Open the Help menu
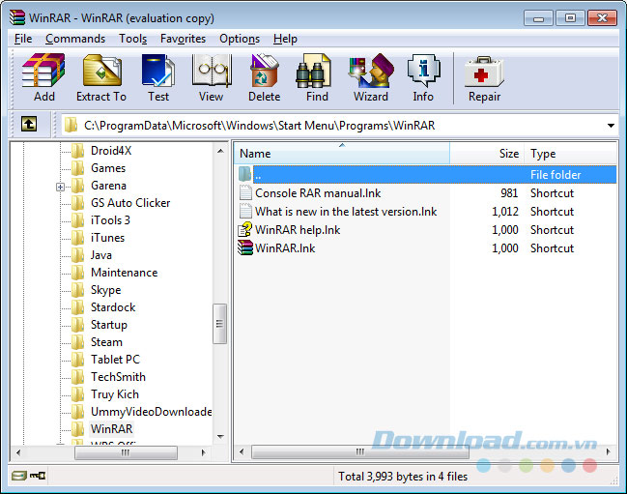This screenshot has height=494, width=627. tap(285, 39)
